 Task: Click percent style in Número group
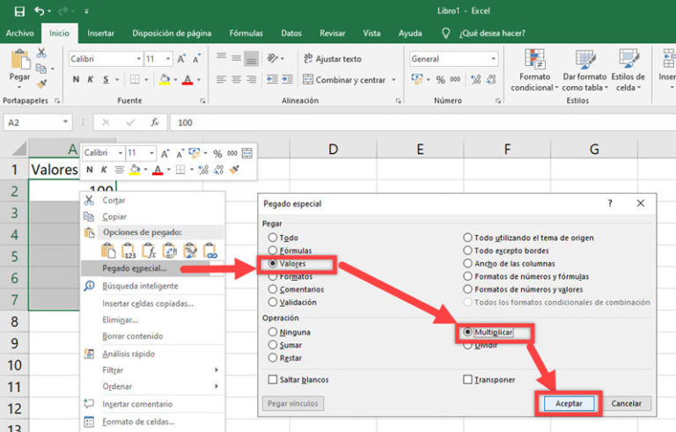click(440, 80)
